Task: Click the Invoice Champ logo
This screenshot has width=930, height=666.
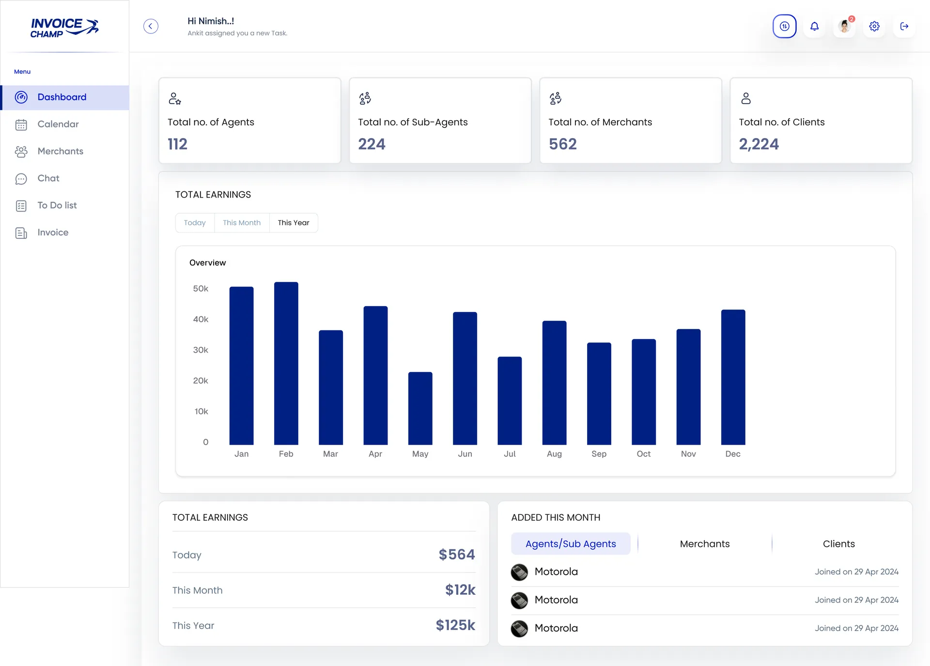Action: [64, 28]
